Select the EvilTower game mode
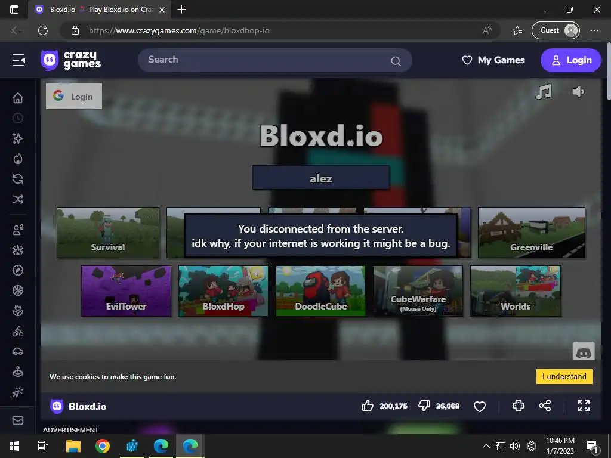Image resolution: width=611 pixels, height=458 pixels. (x=126, y=291)
